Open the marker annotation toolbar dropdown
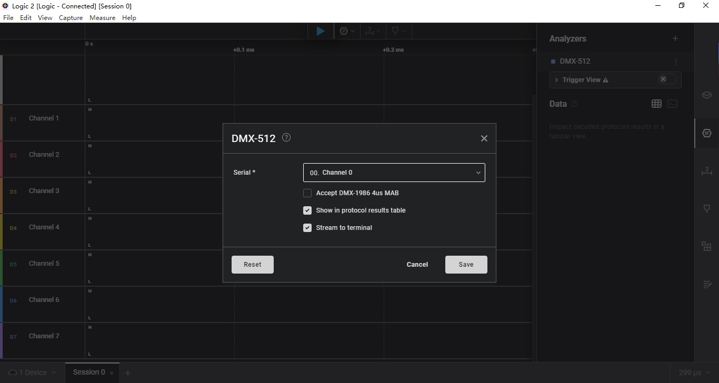 pos(398,31)
